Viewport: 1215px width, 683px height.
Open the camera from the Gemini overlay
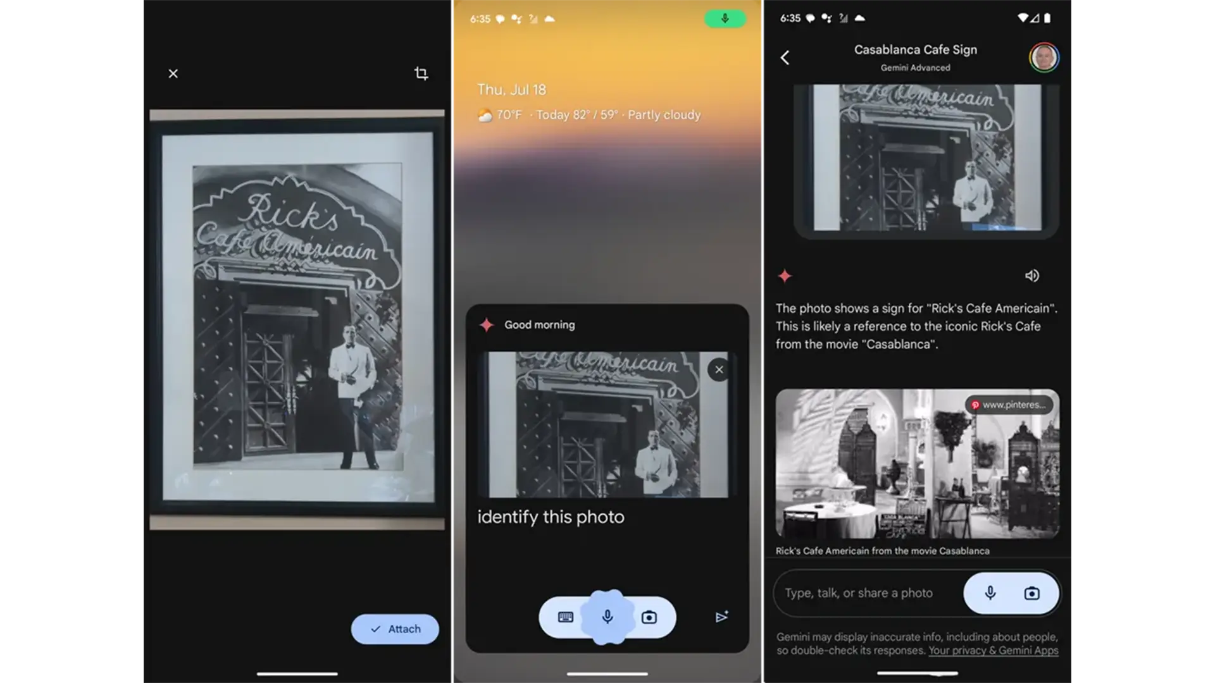649,617
